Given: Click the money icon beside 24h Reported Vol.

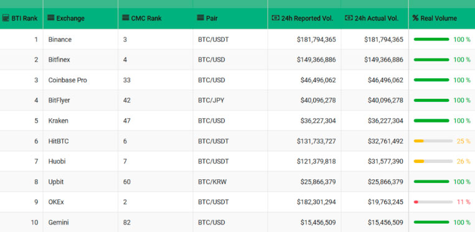Looking at the screenshot, I should [275, 18].
